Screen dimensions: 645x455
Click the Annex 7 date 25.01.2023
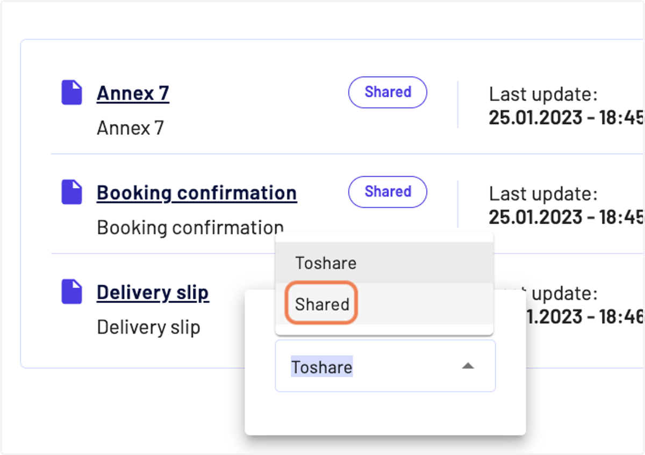tap(535, 118)
